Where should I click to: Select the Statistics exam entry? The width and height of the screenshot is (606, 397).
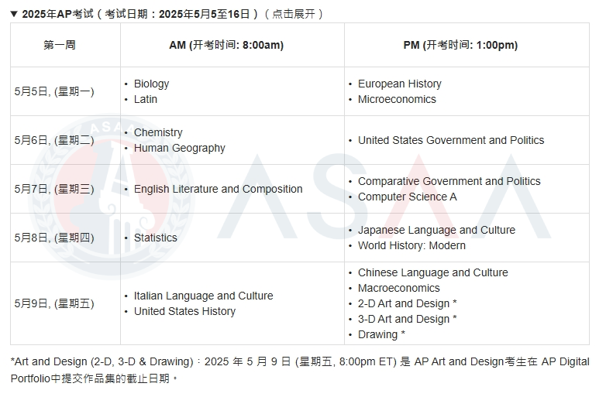coord(155,238)
